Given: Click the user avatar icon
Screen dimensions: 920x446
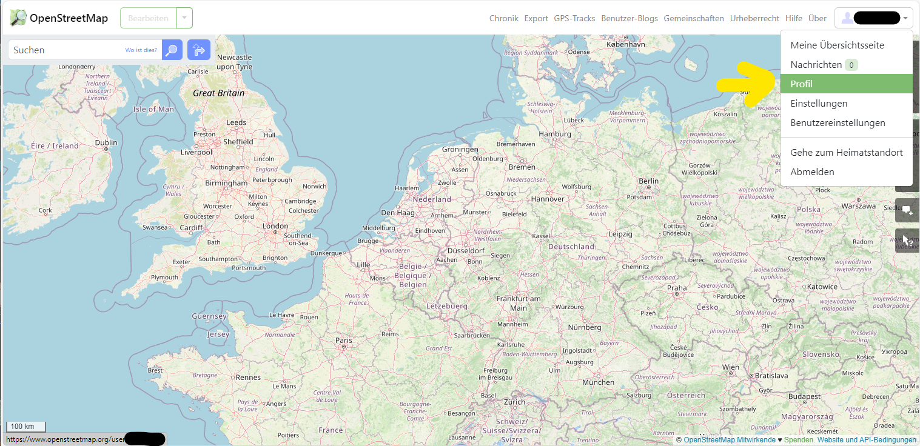Looking at the screenshot, I should point(846,18).
